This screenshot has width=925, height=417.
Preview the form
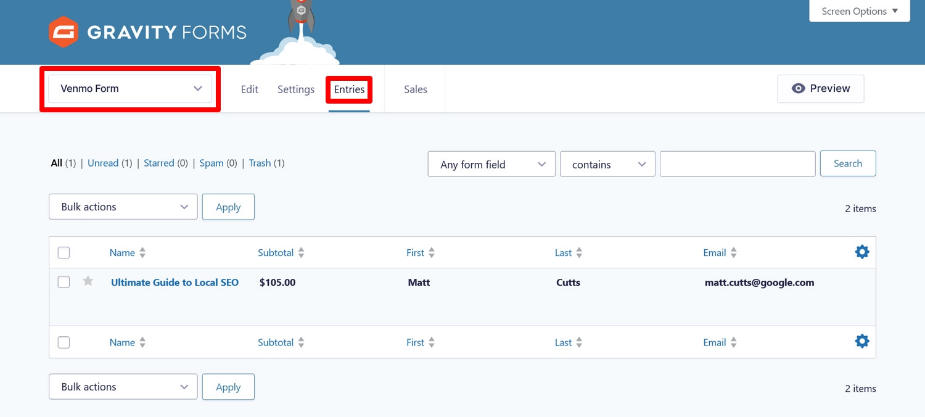(x=820, y=89)
